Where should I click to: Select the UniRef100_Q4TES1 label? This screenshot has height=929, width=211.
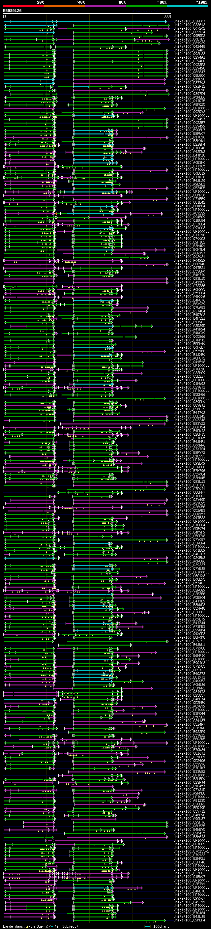189,268
